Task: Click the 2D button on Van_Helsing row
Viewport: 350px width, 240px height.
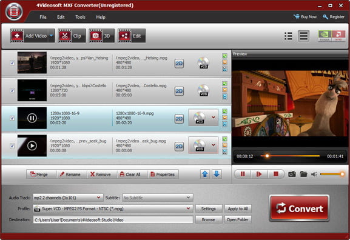Action: [x=179, y=64]
